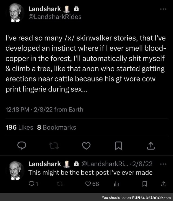View the 196 Likes list
The width and height of the screenshot is (173, 201).
tap(19, 127)
